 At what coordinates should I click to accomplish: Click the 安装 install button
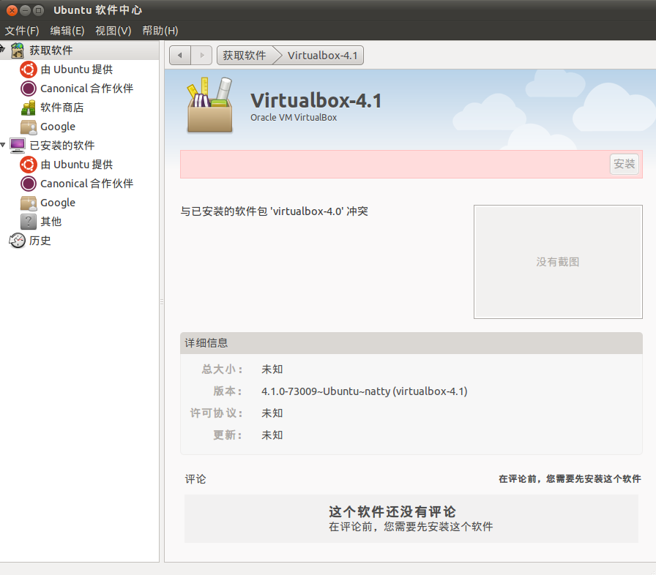tap(625, 164)
